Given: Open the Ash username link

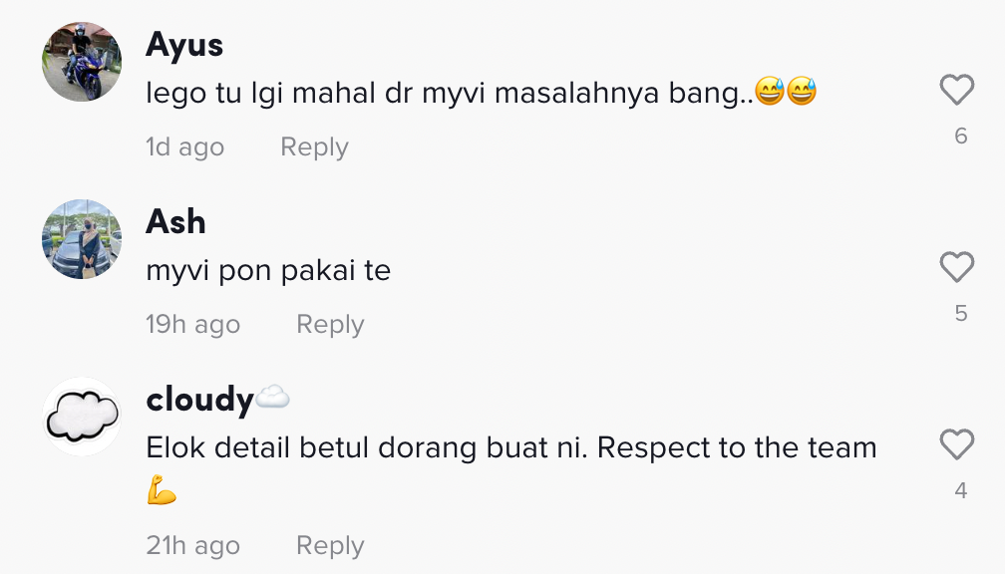Looking at the screenshot, I should (175, 221).
